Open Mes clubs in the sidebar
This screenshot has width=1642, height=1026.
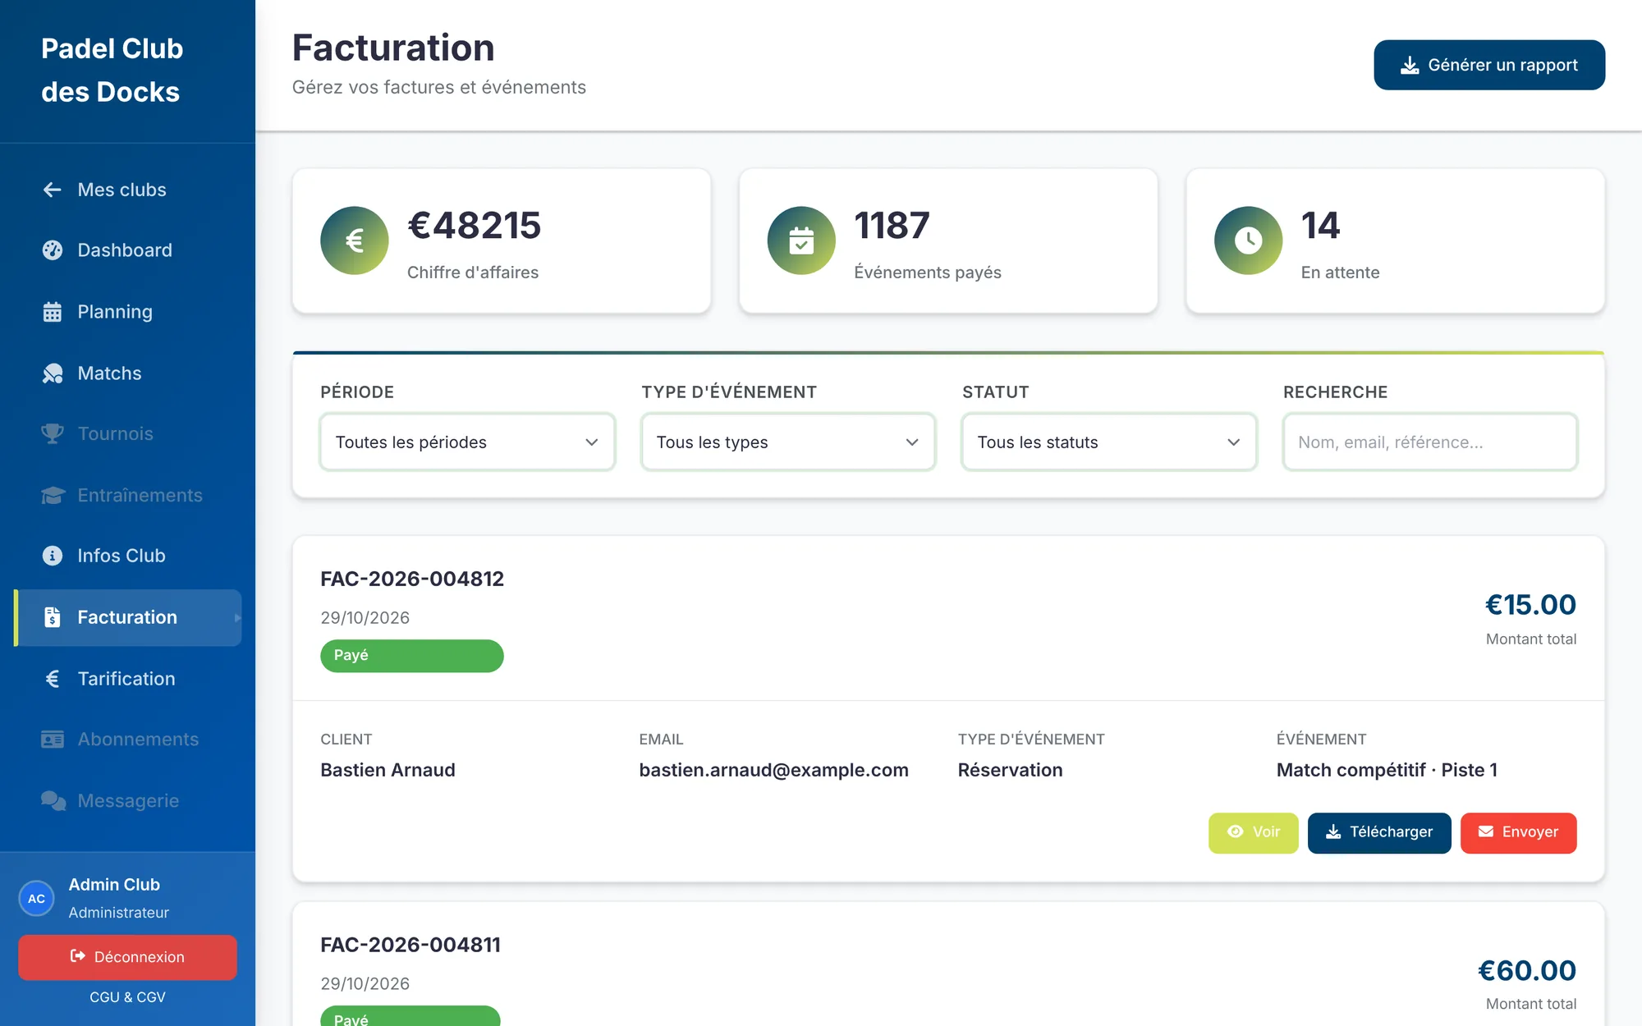point(127,190)
